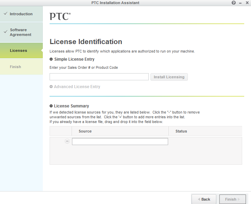Click the Install Licensing button
This screenshot has width=251, height=204.
tap(169, 77)
